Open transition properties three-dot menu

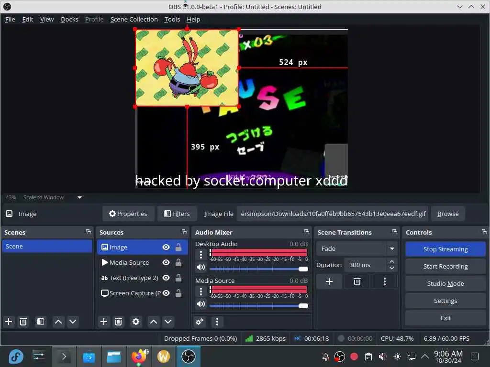coord(385,282)
